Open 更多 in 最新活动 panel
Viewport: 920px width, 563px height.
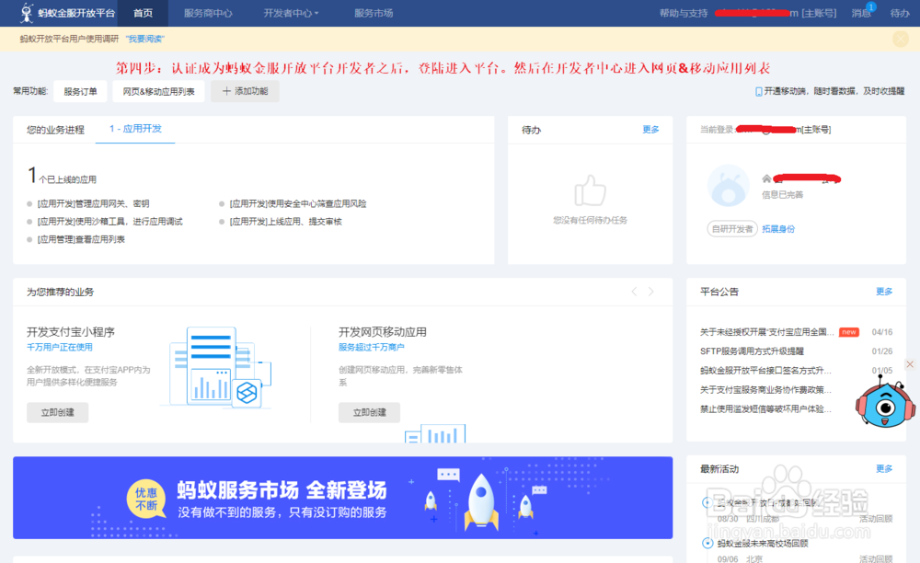884,468
